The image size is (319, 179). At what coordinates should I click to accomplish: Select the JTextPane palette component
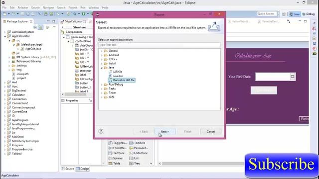click(116, 153)
